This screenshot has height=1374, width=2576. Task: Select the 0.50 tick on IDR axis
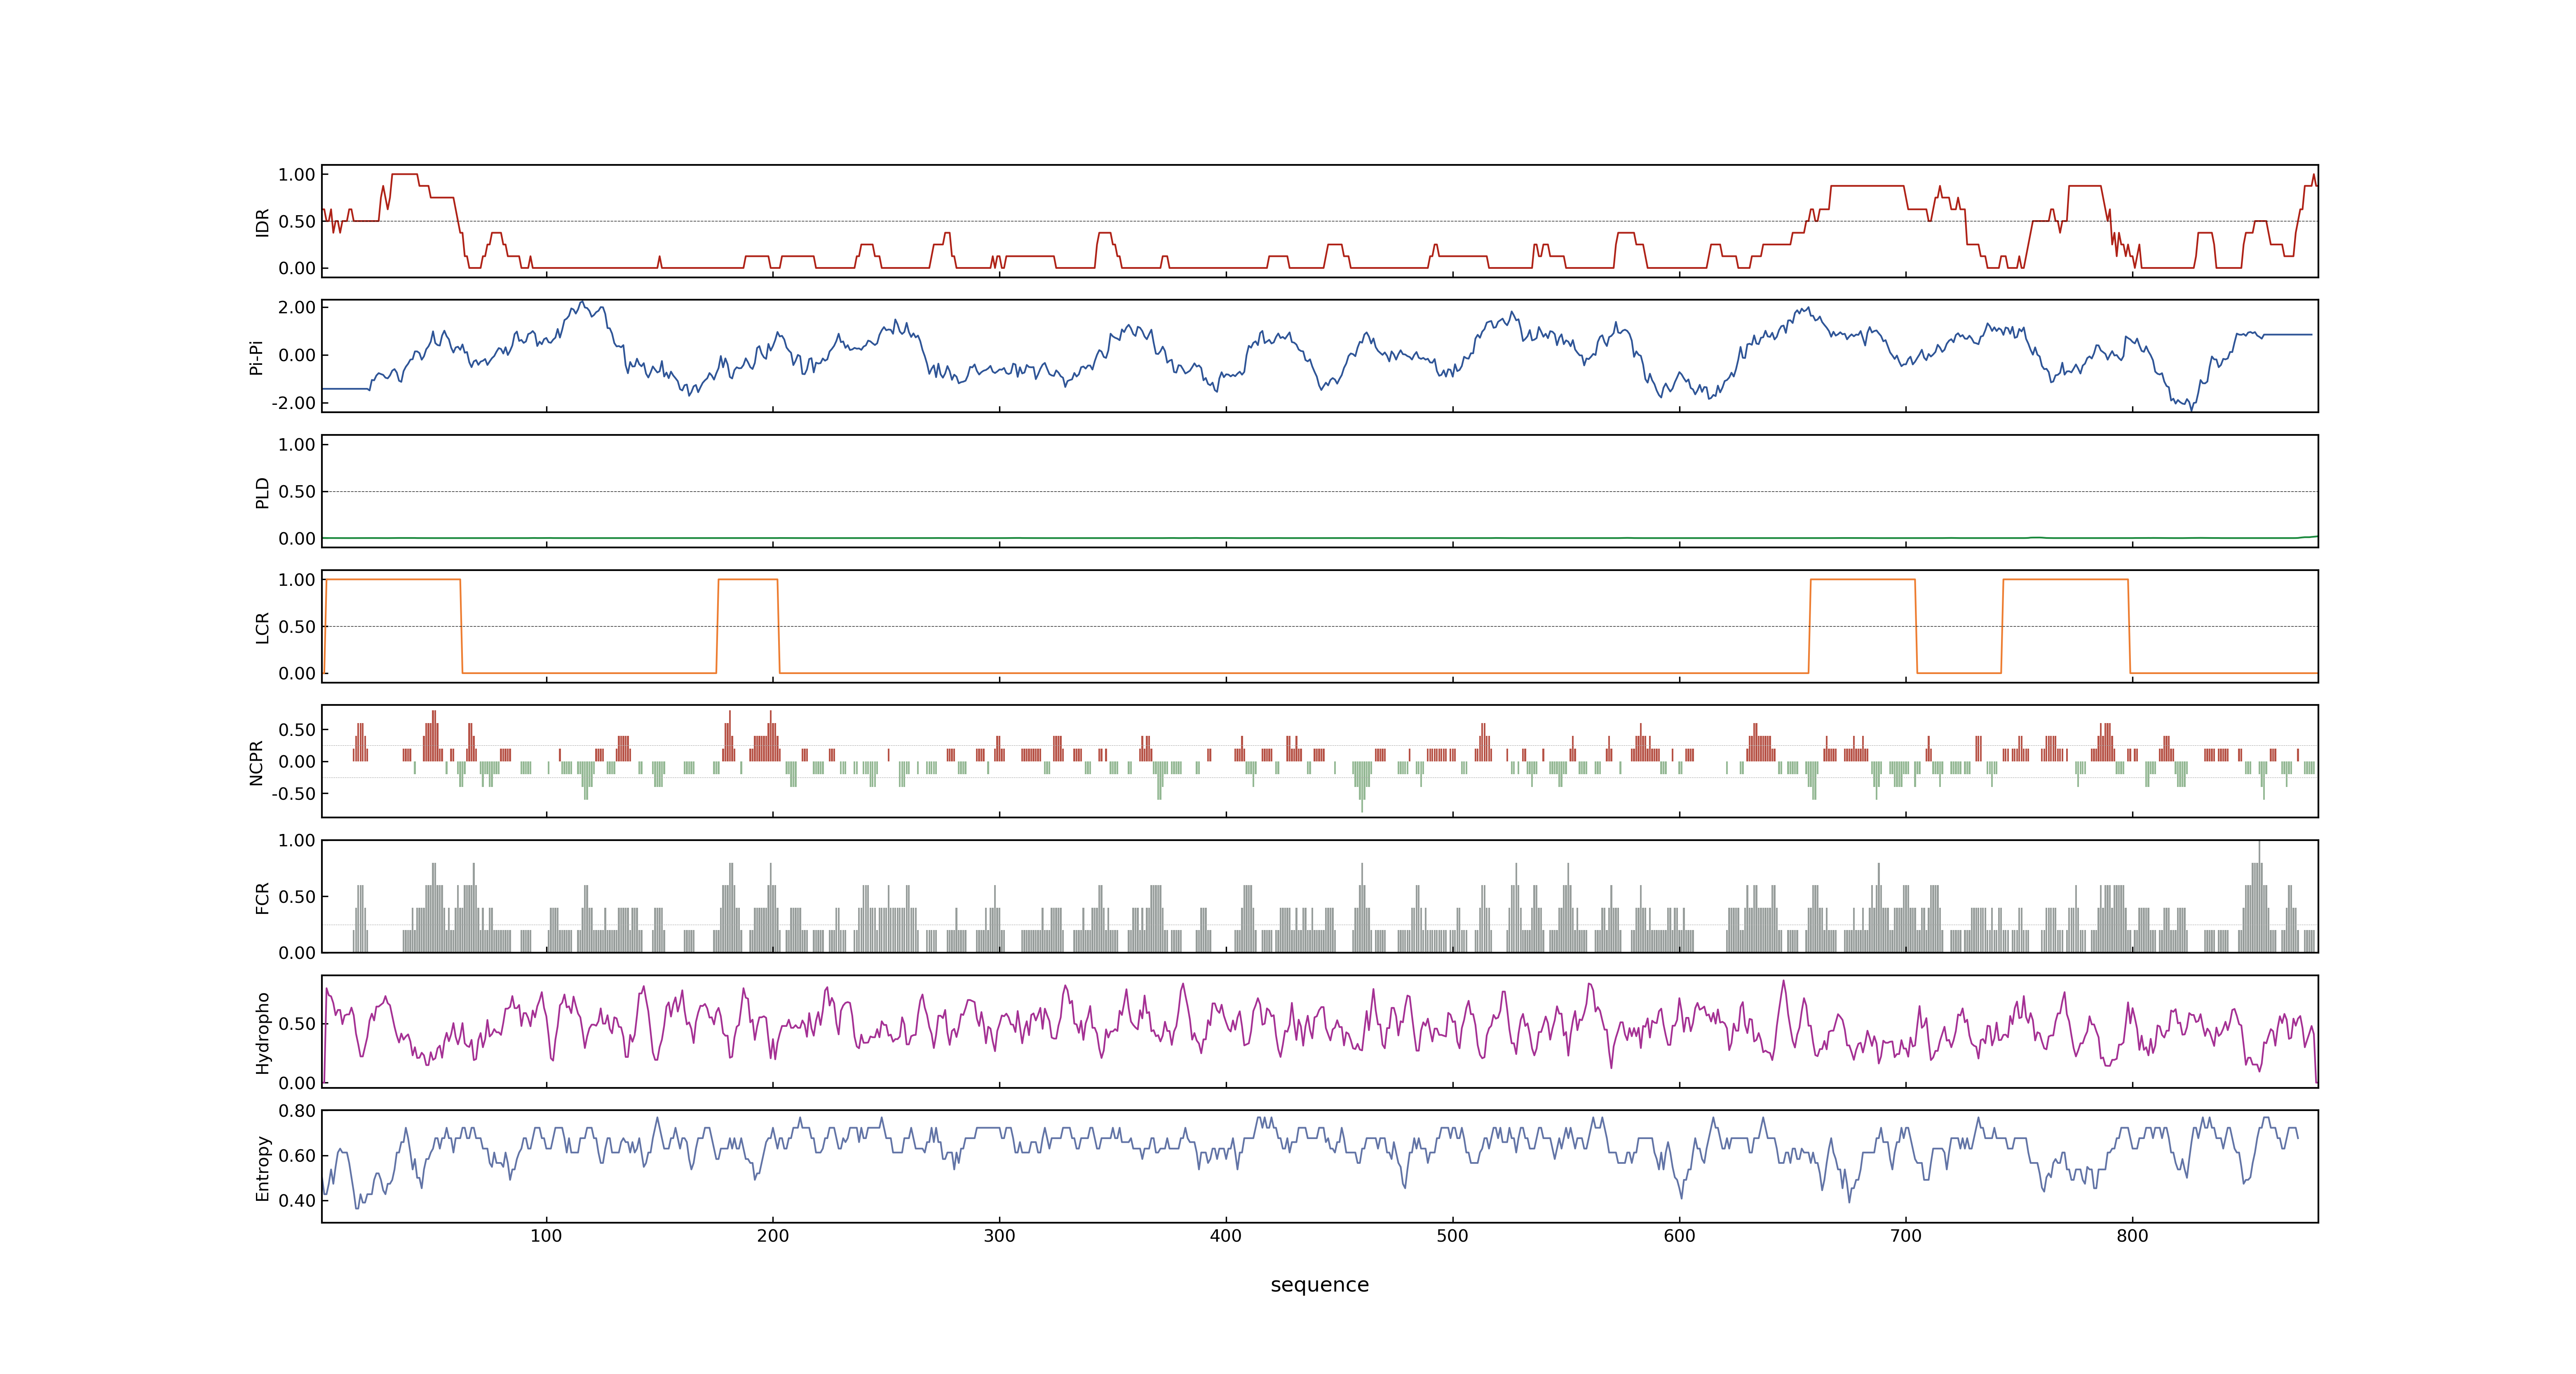[297, 222]
